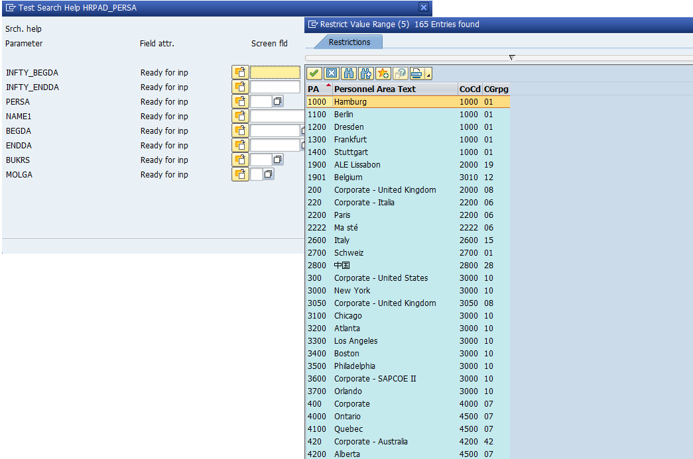The height and width of the screenshot is (459, 693).
Task: Click the Restrict Value Range title icon
Action: coord(313,25)
